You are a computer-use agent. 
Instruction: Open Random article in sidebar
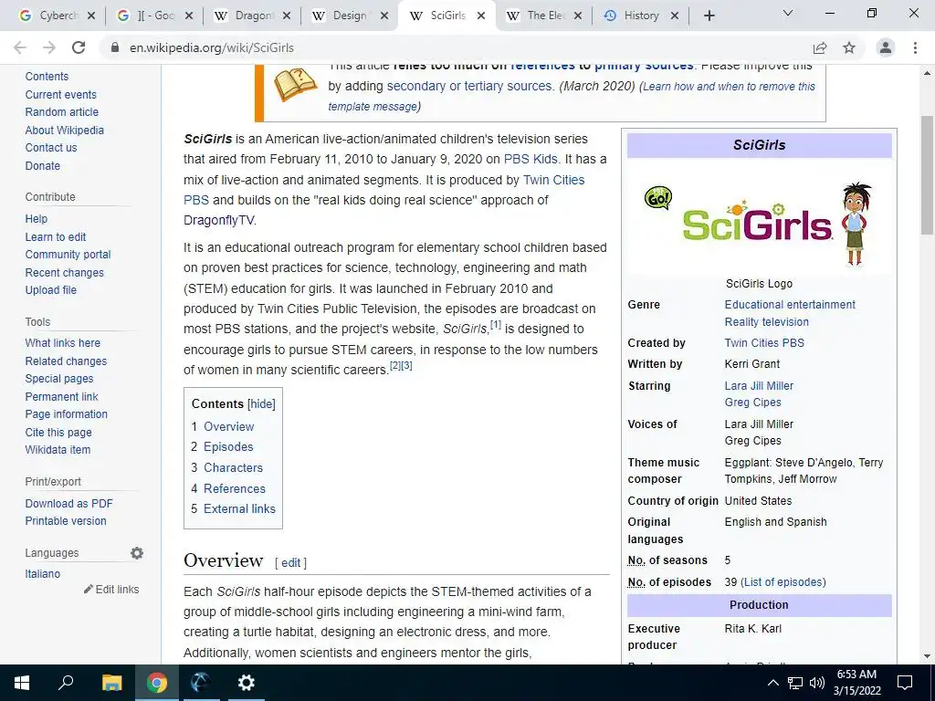61,112
